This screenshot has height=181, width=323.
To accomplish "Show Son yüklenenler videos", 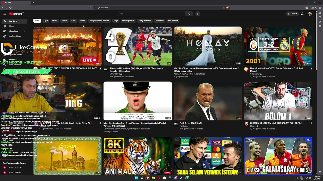I will 145,21.
